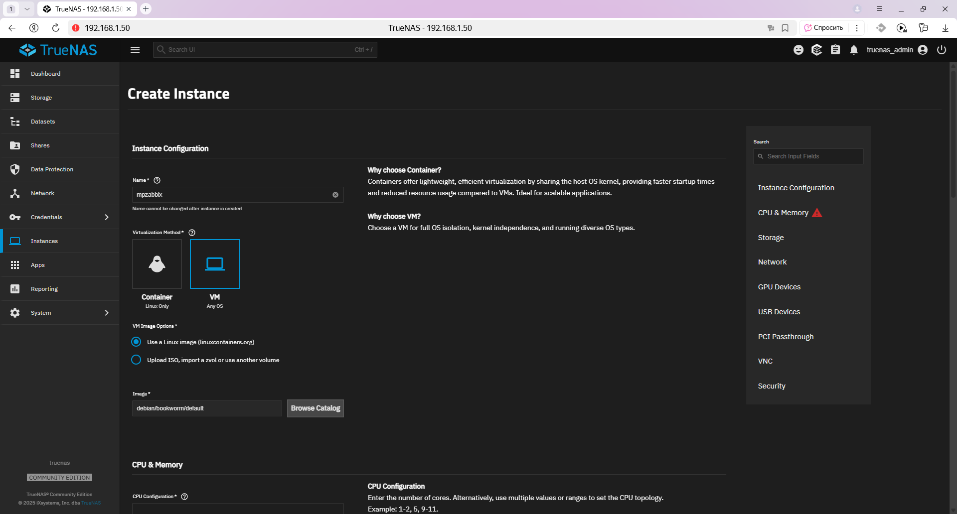Open Storage menu item
957x514 pixels.
click(x=60, y=98)
